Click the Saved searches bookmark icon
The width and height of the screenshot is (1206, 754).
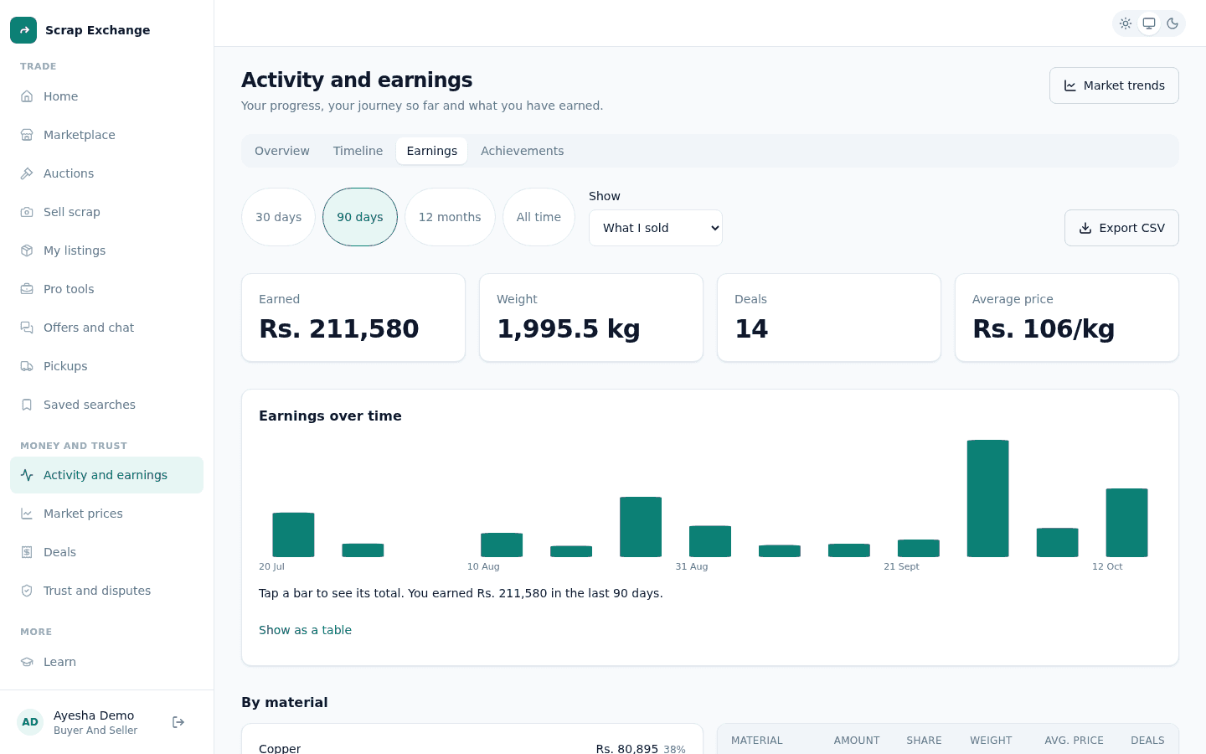27,405
